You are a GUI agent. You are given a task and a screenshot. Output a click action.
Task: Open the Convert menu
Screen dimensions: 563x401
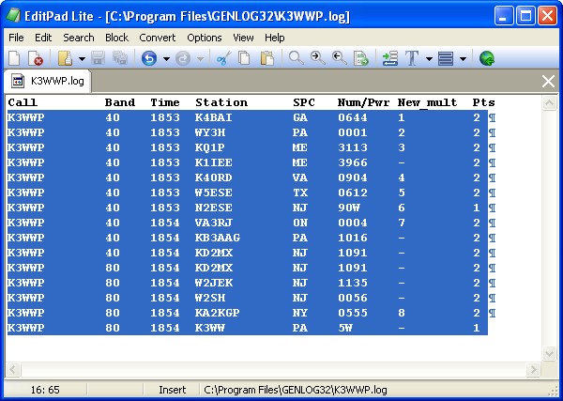click(157, 38)
